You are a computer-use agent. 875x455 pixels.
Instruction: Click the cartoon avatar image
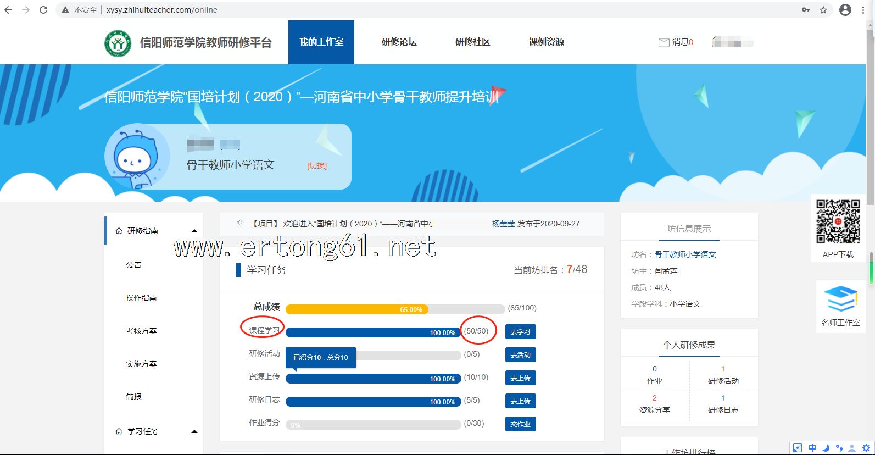click(x=136, y=157)
